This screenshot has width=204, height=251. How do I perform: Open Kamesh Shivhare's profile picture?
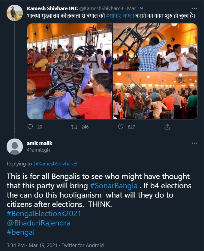[x=15, y=13]
